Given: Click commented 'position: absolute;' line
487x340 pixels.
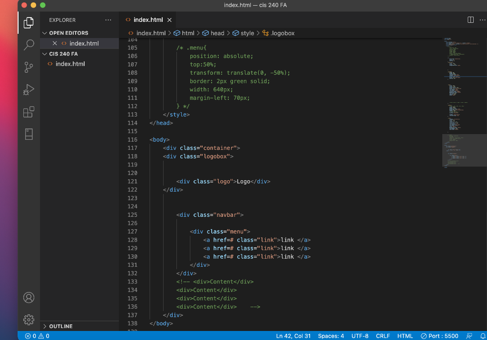Looking at the screenshot, I should tap(221, 56).
